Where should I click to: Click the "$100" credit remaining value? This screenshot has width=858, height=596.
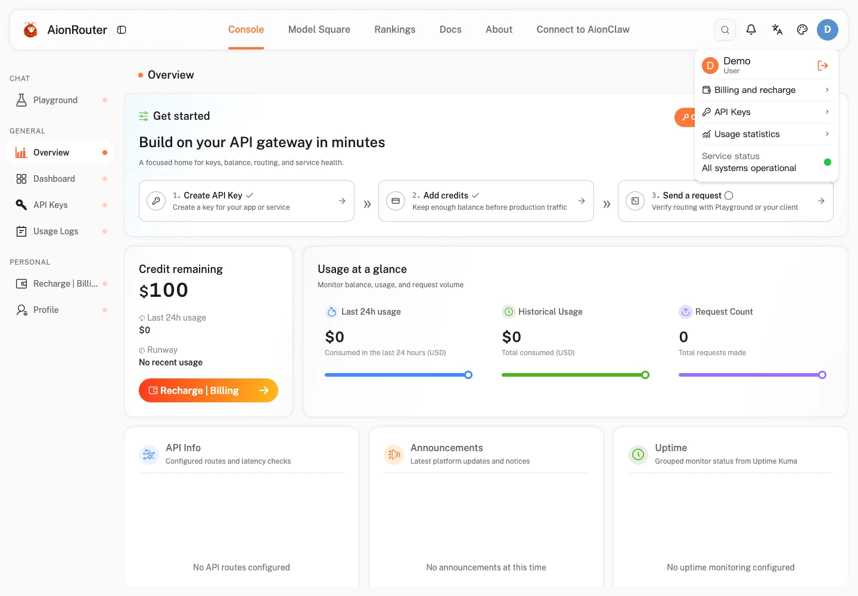[164, 290]
